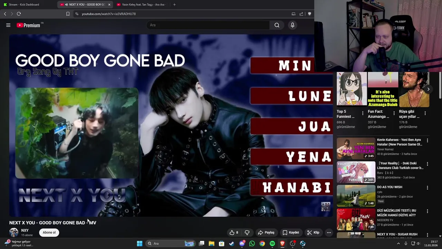The height and width of the screenshot is (249, 442).
Task: Open 'NEXT X YOU - SUGAR RUSH' suggested video
Action: [x=397, y=234]
